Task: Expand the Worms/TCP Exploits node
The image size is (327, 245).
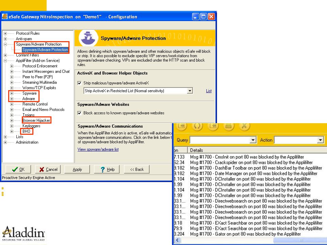Action: pos(12,88)
